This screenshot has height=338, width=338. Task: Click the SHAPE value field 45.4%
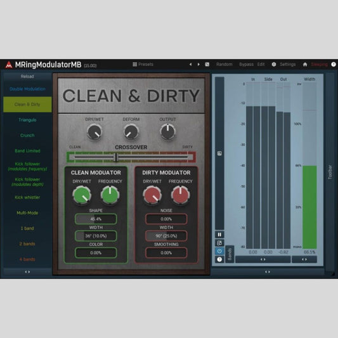(x=96, y=219)
